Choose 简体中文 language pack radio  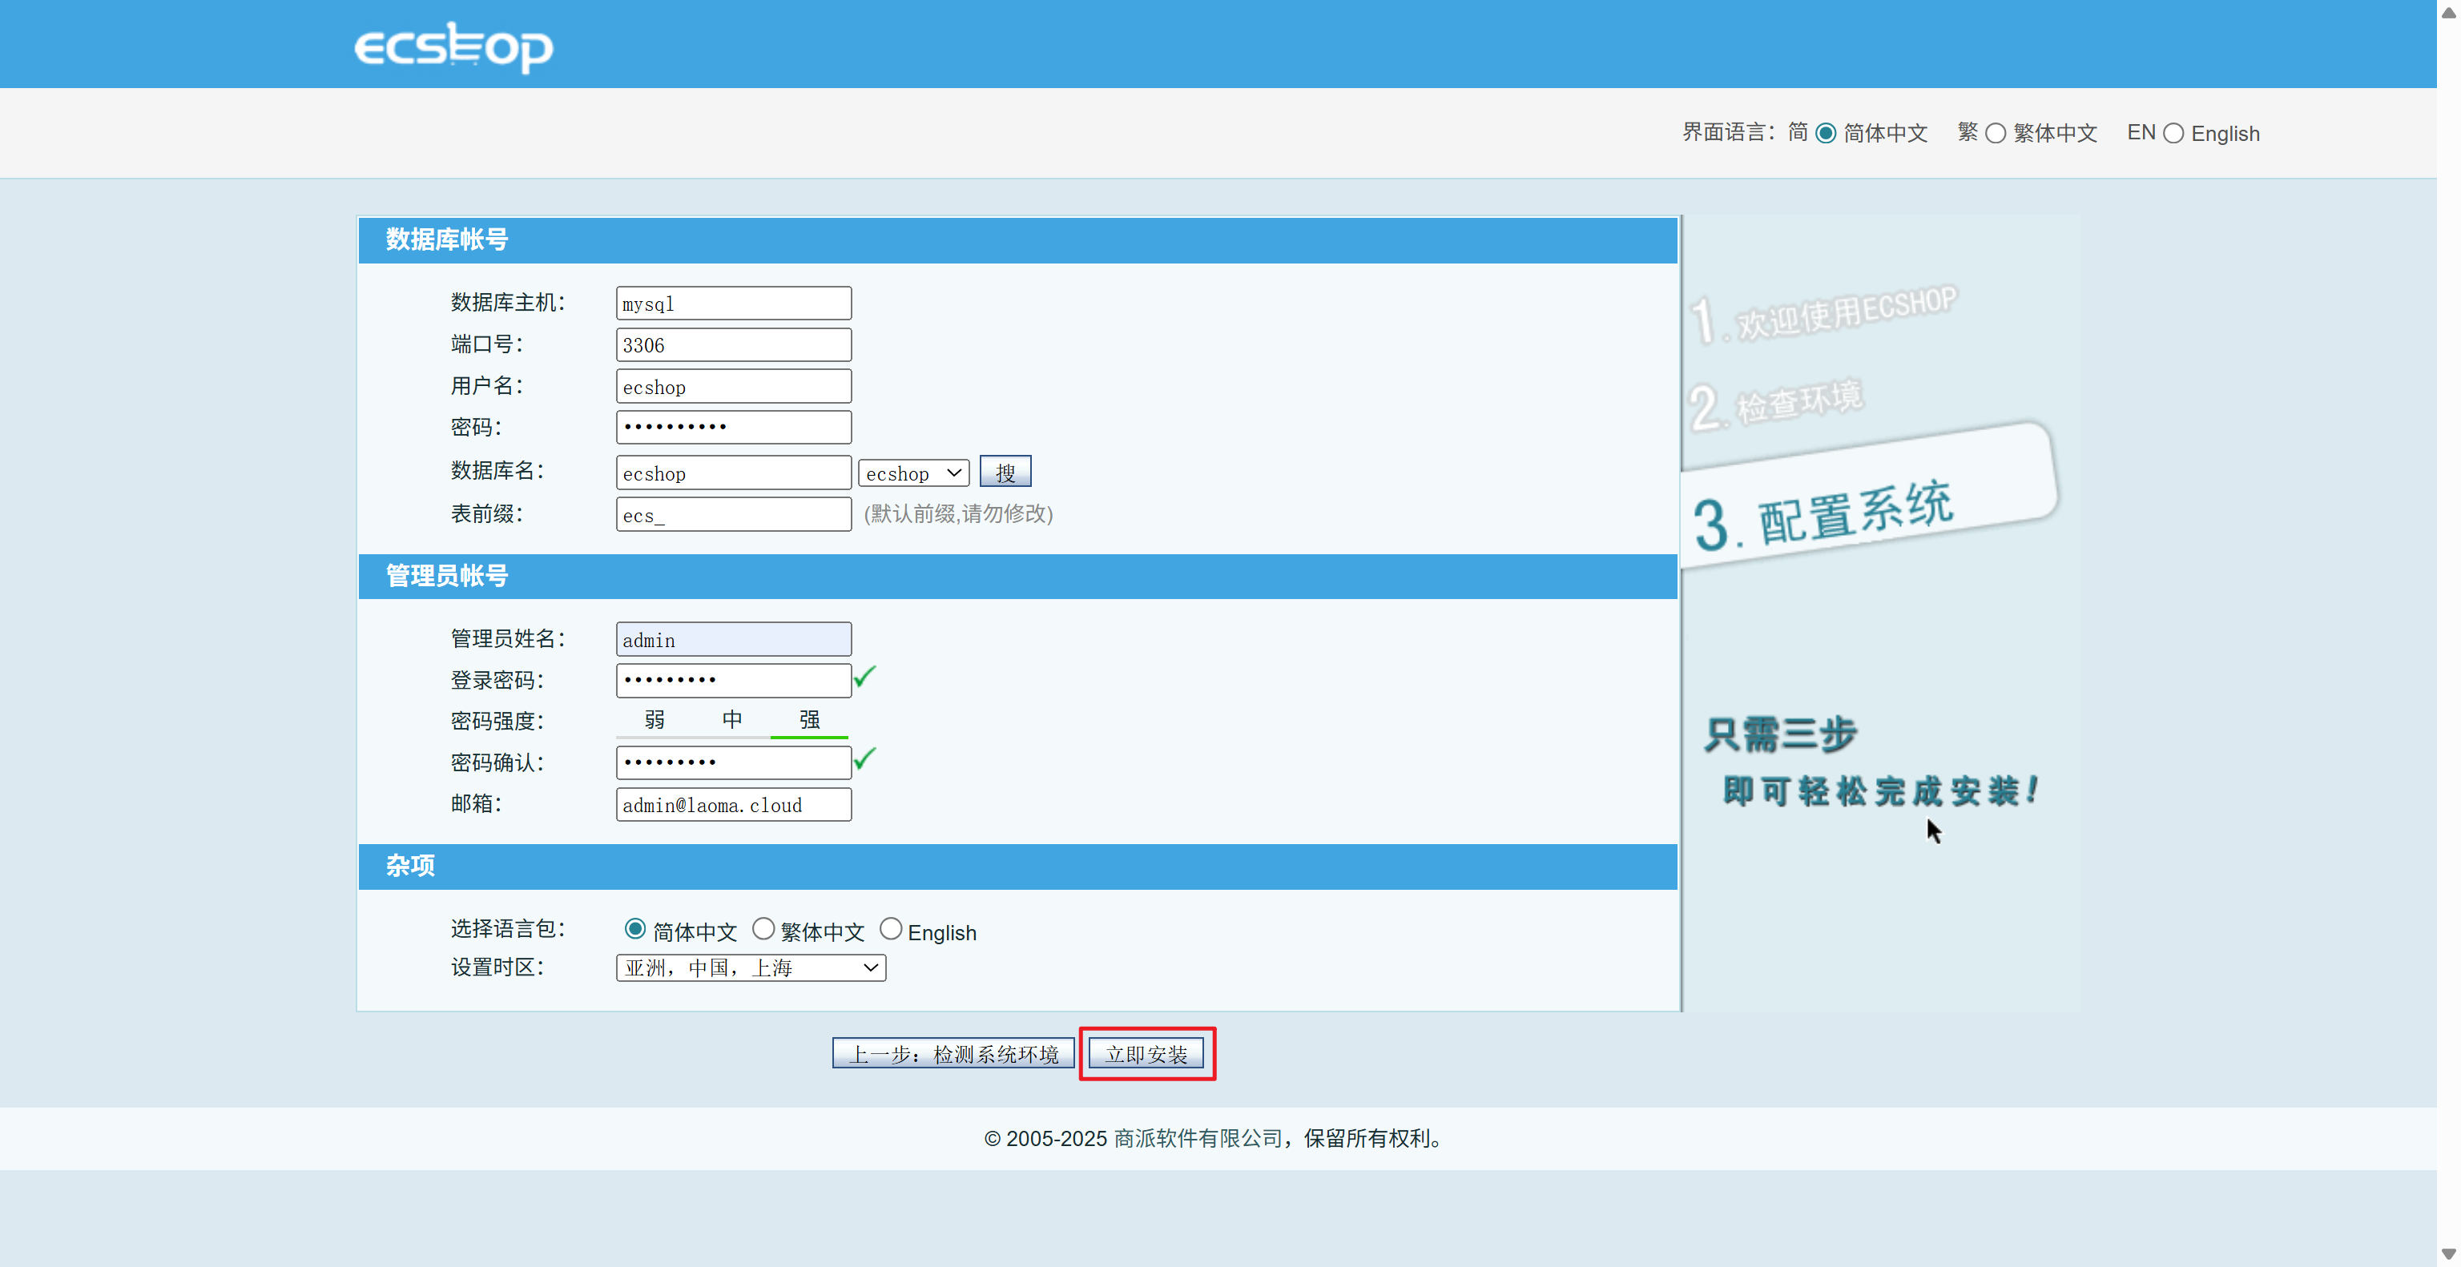click(635, 929)
